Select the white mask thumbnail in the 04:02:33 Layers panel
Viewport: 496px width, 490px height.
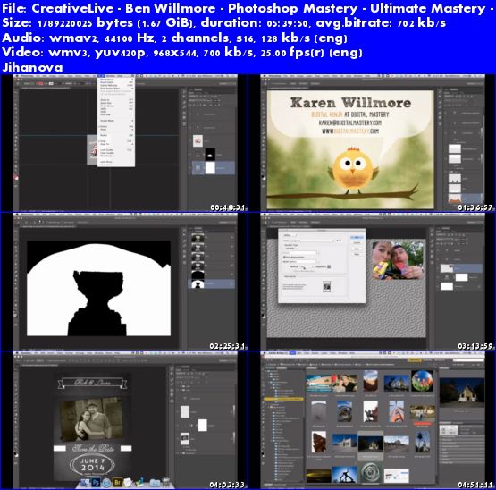point(203,425)
